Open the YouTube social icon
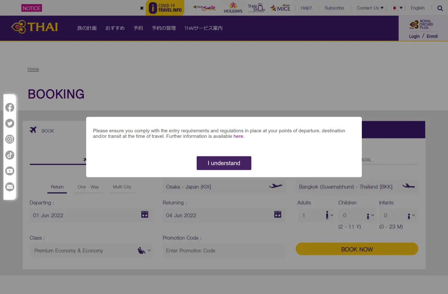This screenshot has height=294, width=448. point(10,171)
